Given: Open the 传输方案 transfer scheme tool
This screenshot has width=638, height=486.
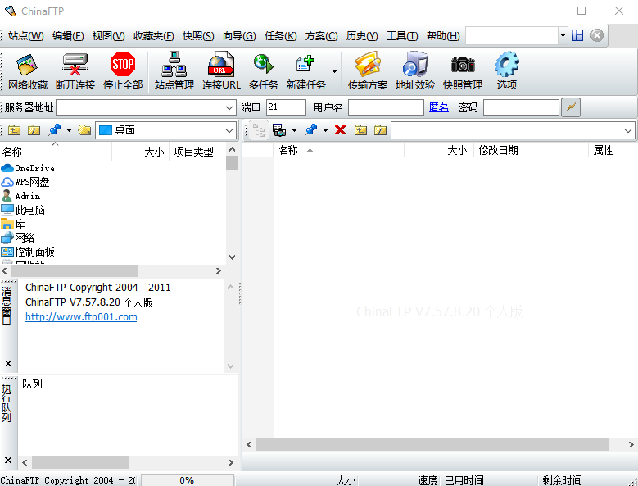Looking at the screenshot, I should (367, 70).
